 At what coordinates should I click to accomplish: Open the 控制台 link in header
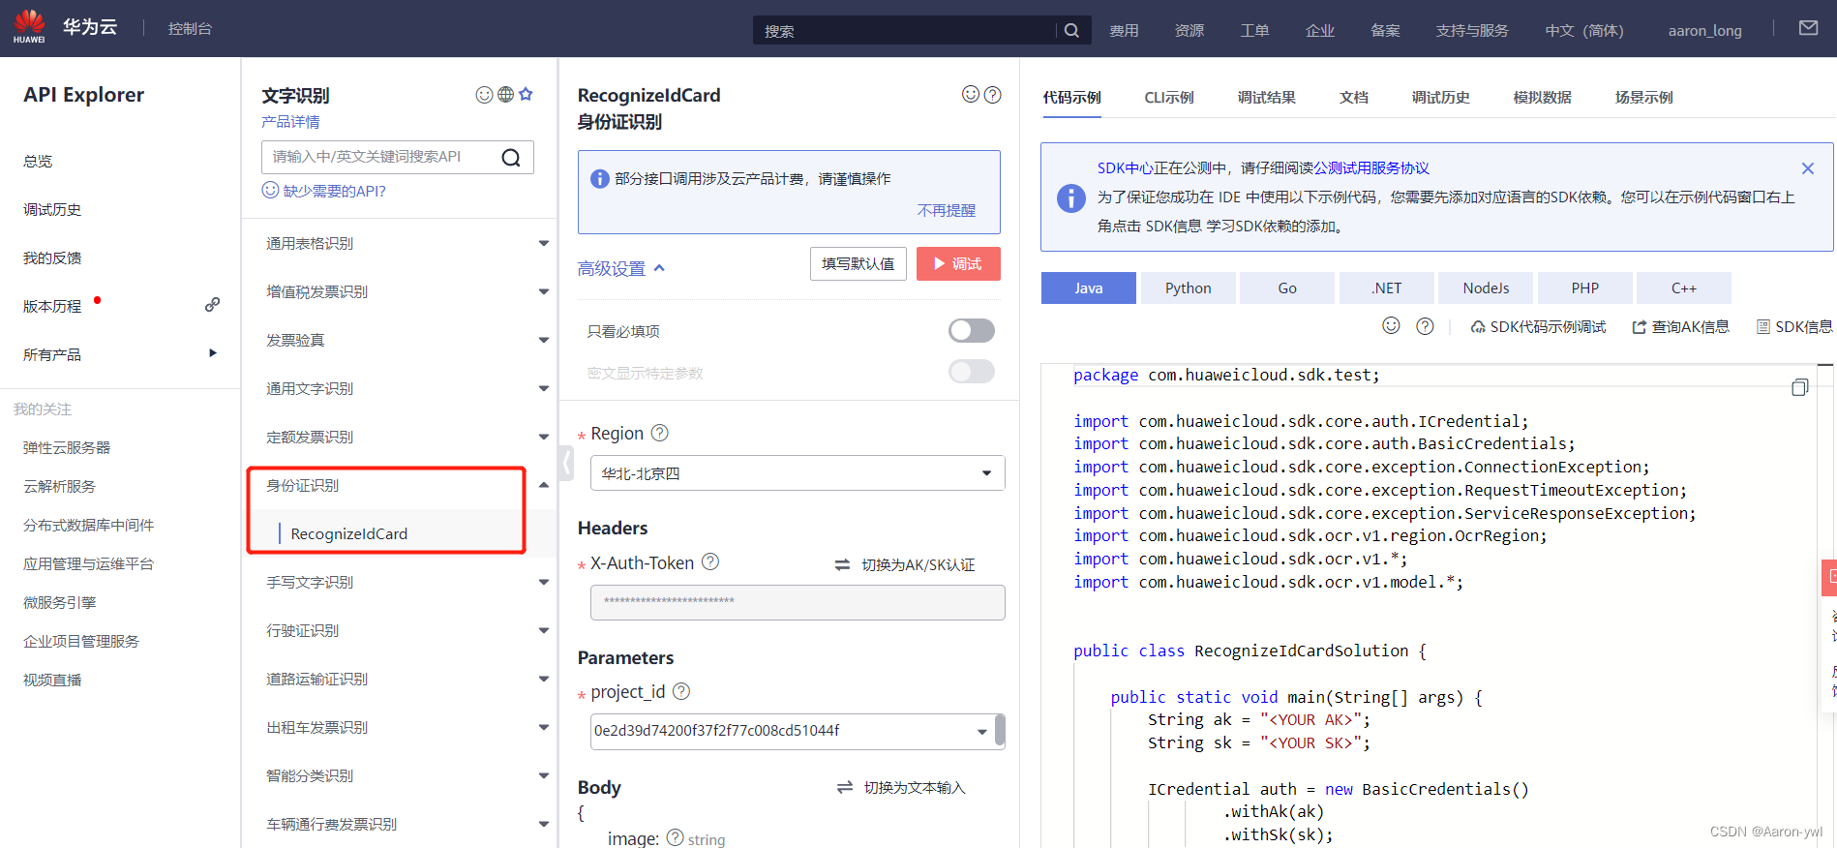click(x=190, y=28)
